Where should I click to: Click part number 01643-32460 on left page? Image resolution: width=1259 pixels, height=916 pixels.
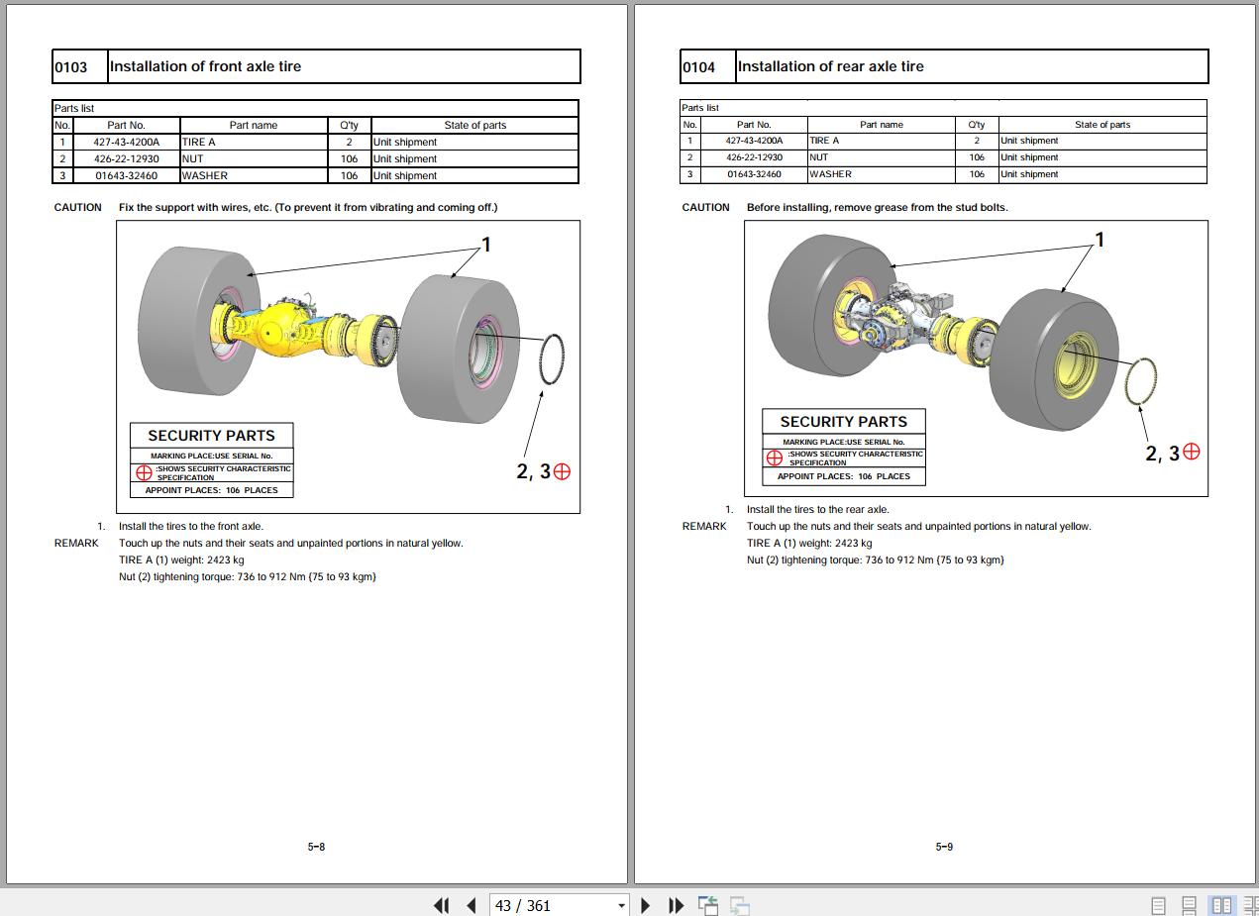pos(126,175)
